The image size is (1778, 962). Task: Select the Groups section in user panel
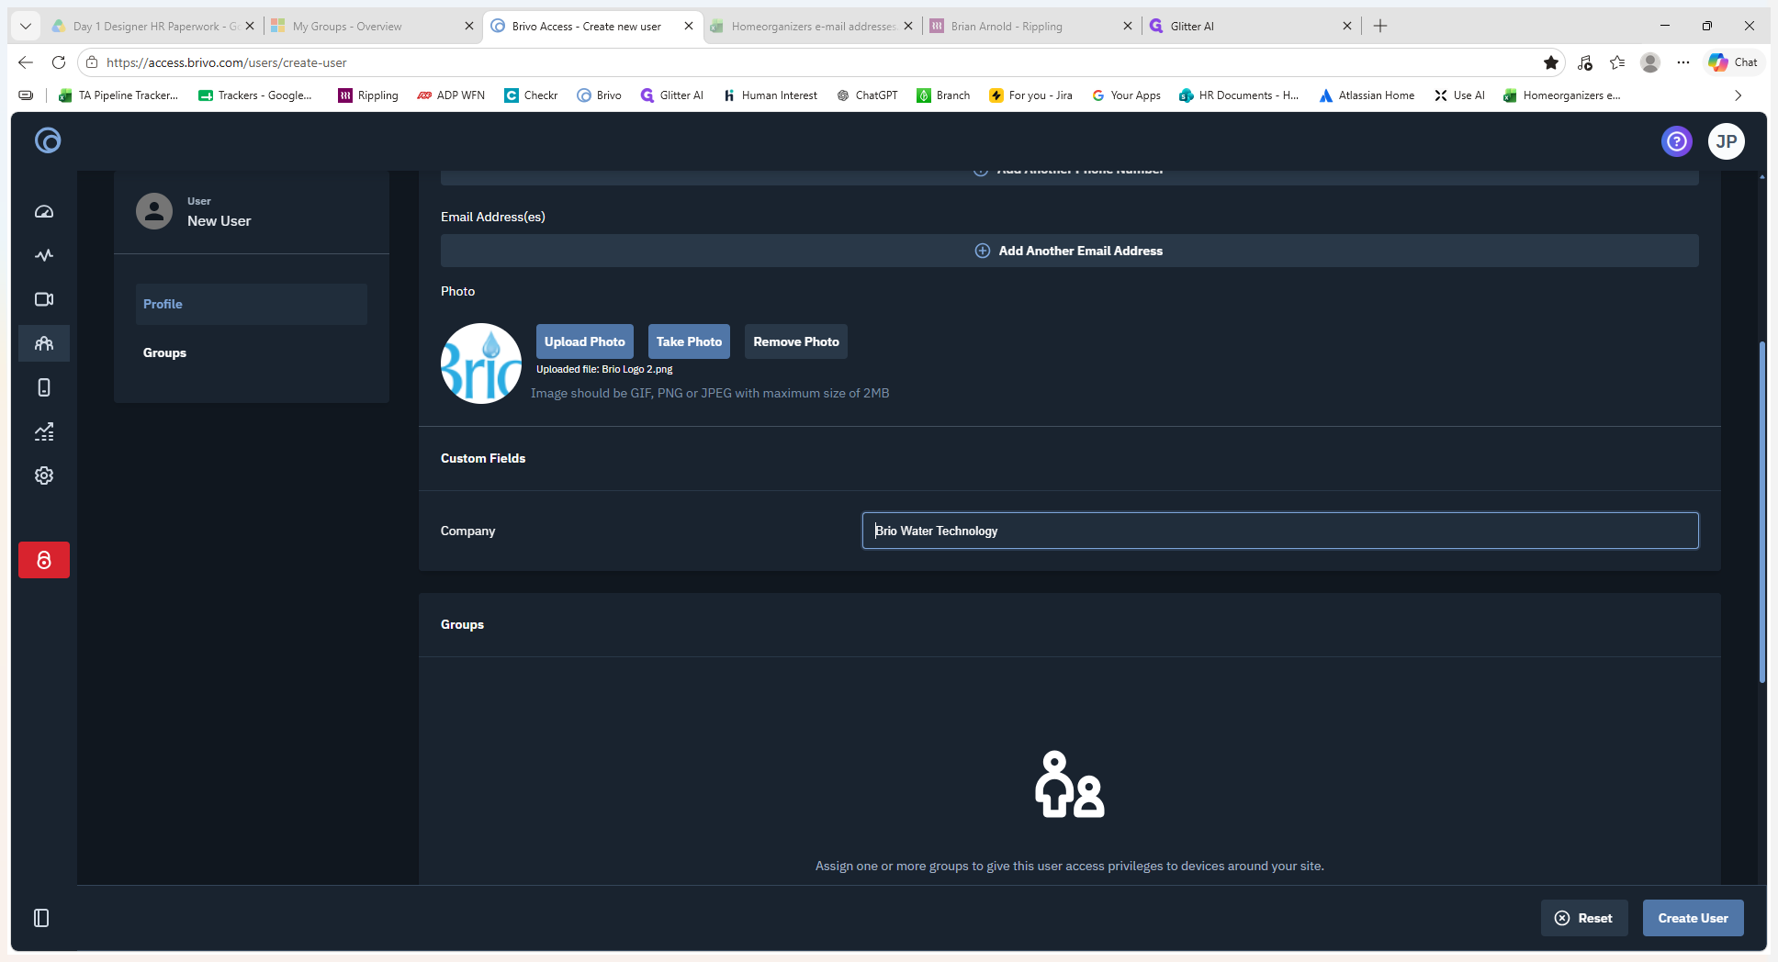pyautogui.click(x=252, y=352)
